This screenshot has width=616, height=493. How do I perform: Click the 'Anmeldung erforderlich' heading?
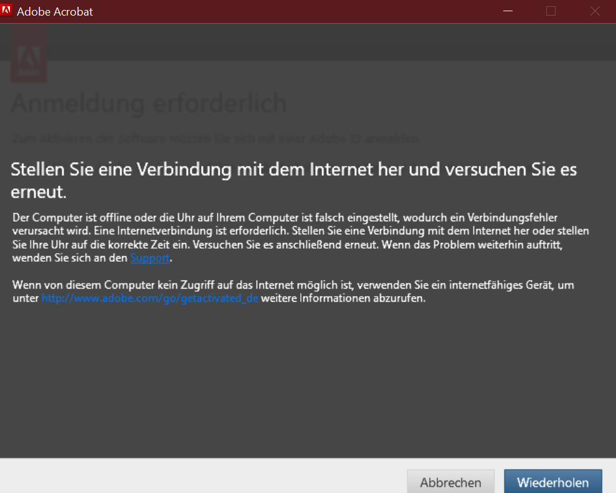coord(148,103)
